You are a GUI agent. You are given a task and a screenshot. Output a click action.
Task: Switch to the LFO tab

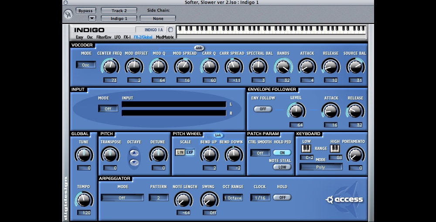coord(117,37)
